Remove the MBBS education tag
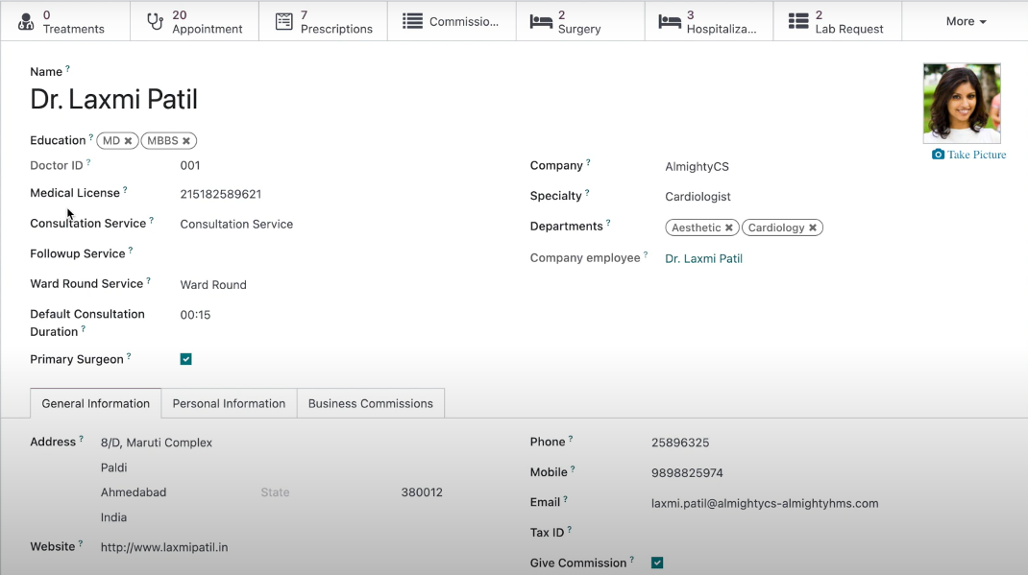This screenshot has height=575, width=1028. (186, 141)
